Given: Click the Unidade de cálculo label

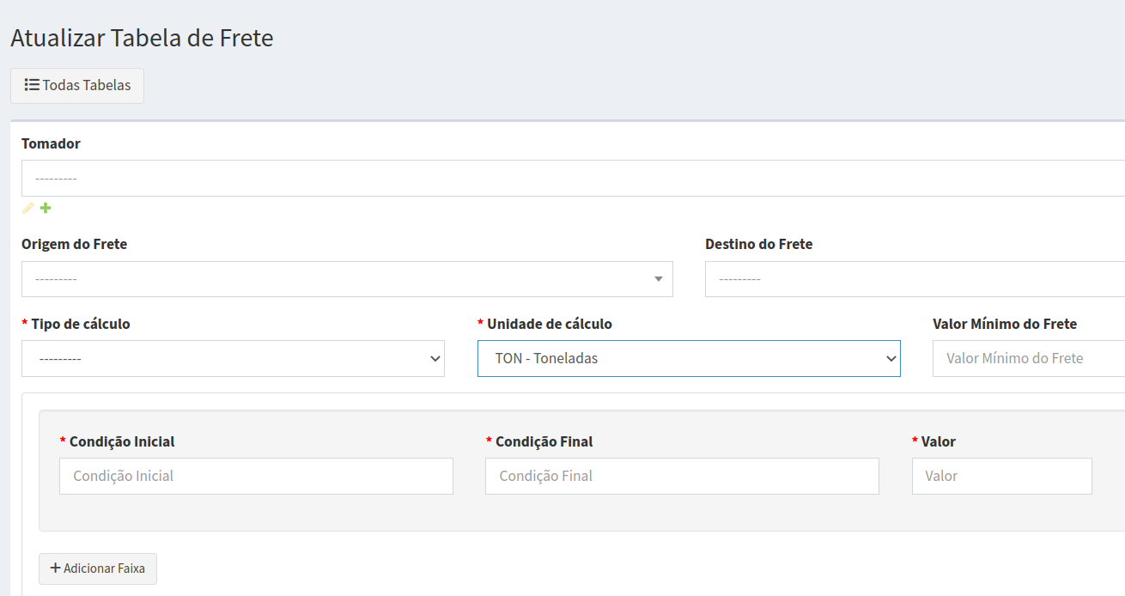Looking at the screenshot, I should [549, 324].
